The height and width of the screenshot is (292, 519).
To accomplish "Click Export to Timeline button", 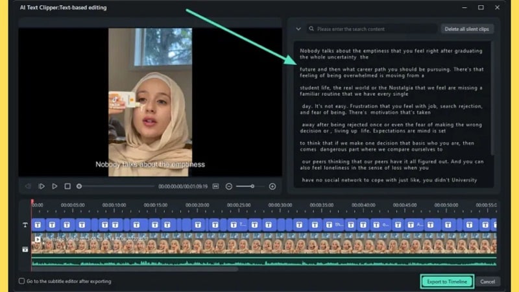I will pos(447,282).
